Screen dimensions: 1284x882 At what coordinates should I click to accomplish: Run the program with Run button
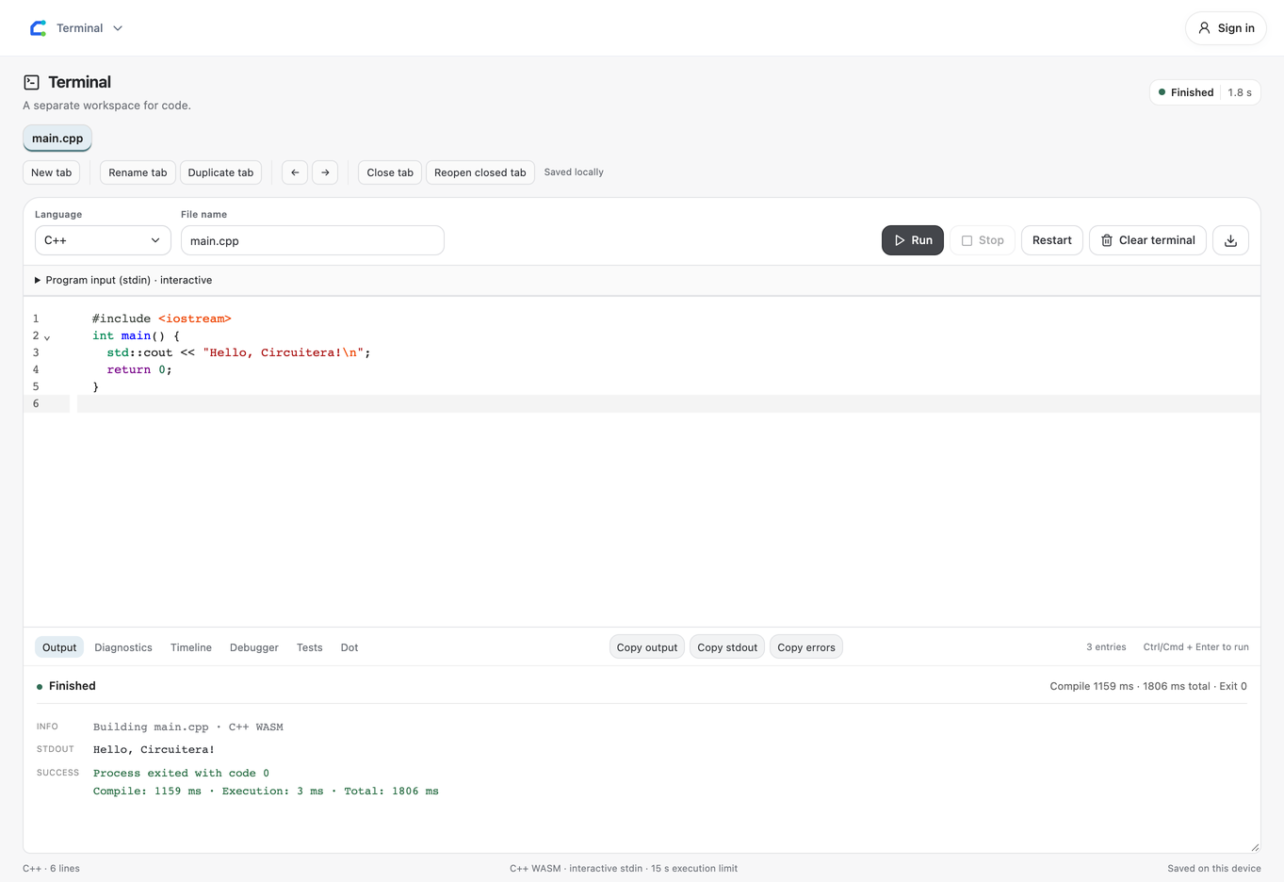(x=913, y=240)
